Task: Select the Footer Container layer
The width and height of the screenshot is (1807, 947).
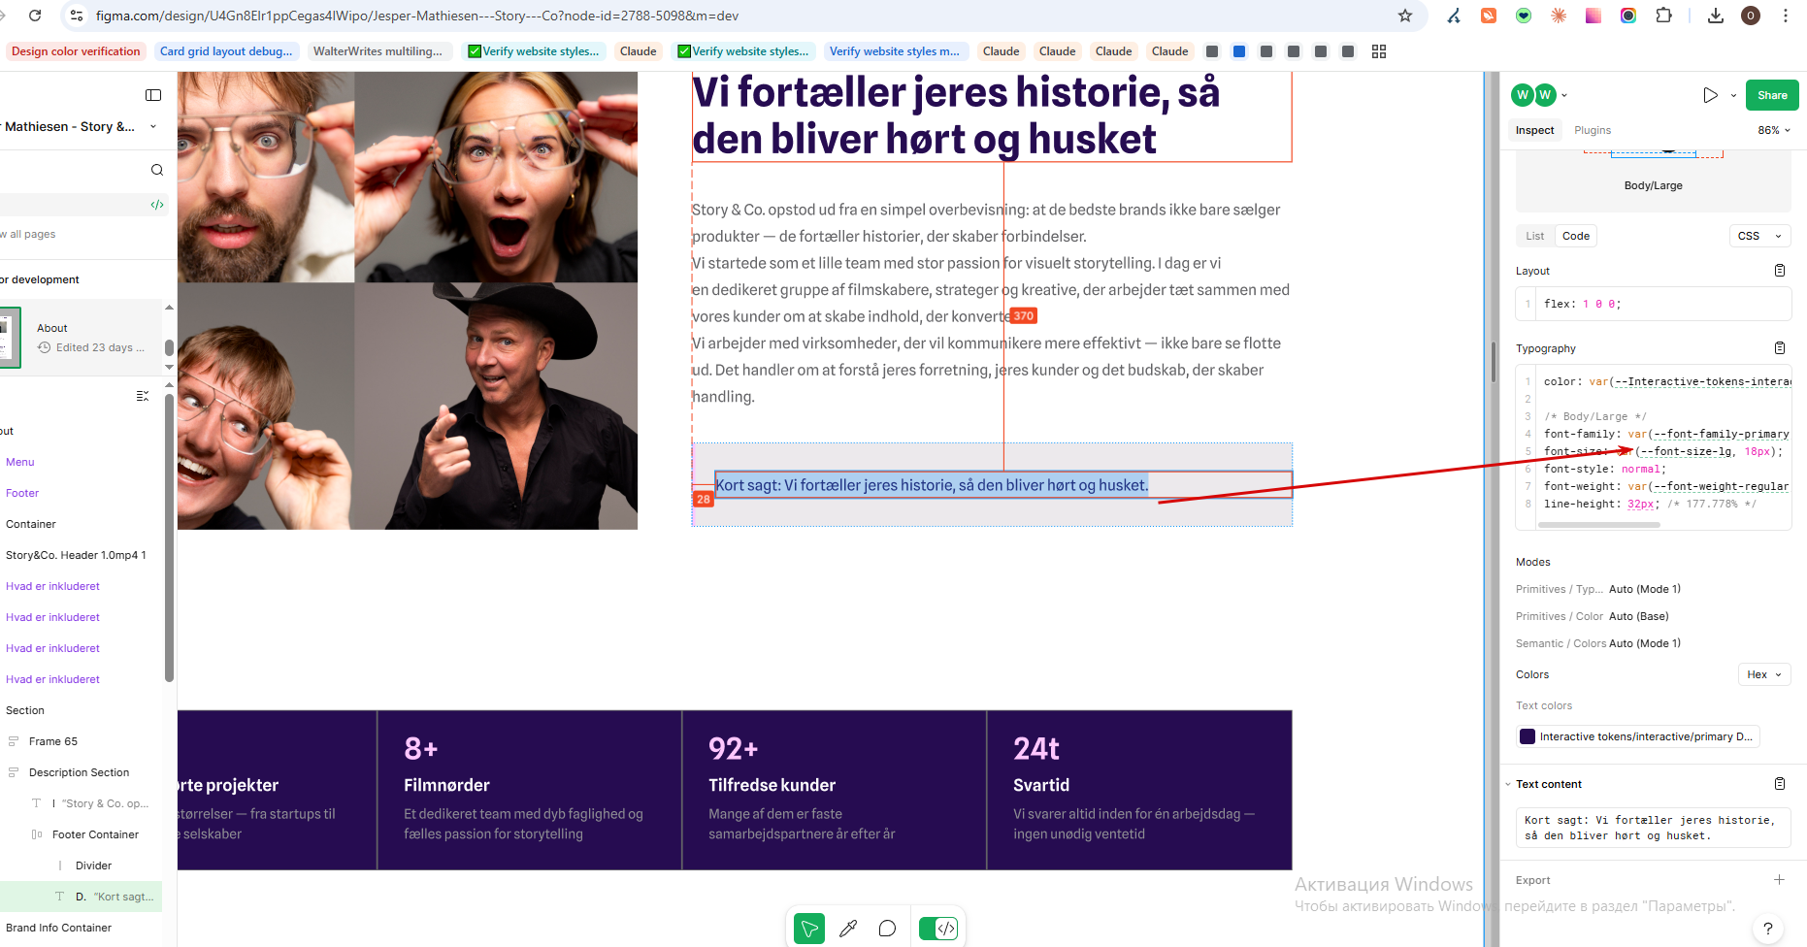Action: pyautogui.click(x=95, y=834)
